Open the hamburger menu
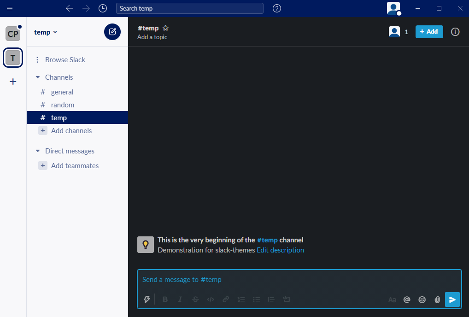The height and width of the screenshot is (317, 469). coord(10,8)
